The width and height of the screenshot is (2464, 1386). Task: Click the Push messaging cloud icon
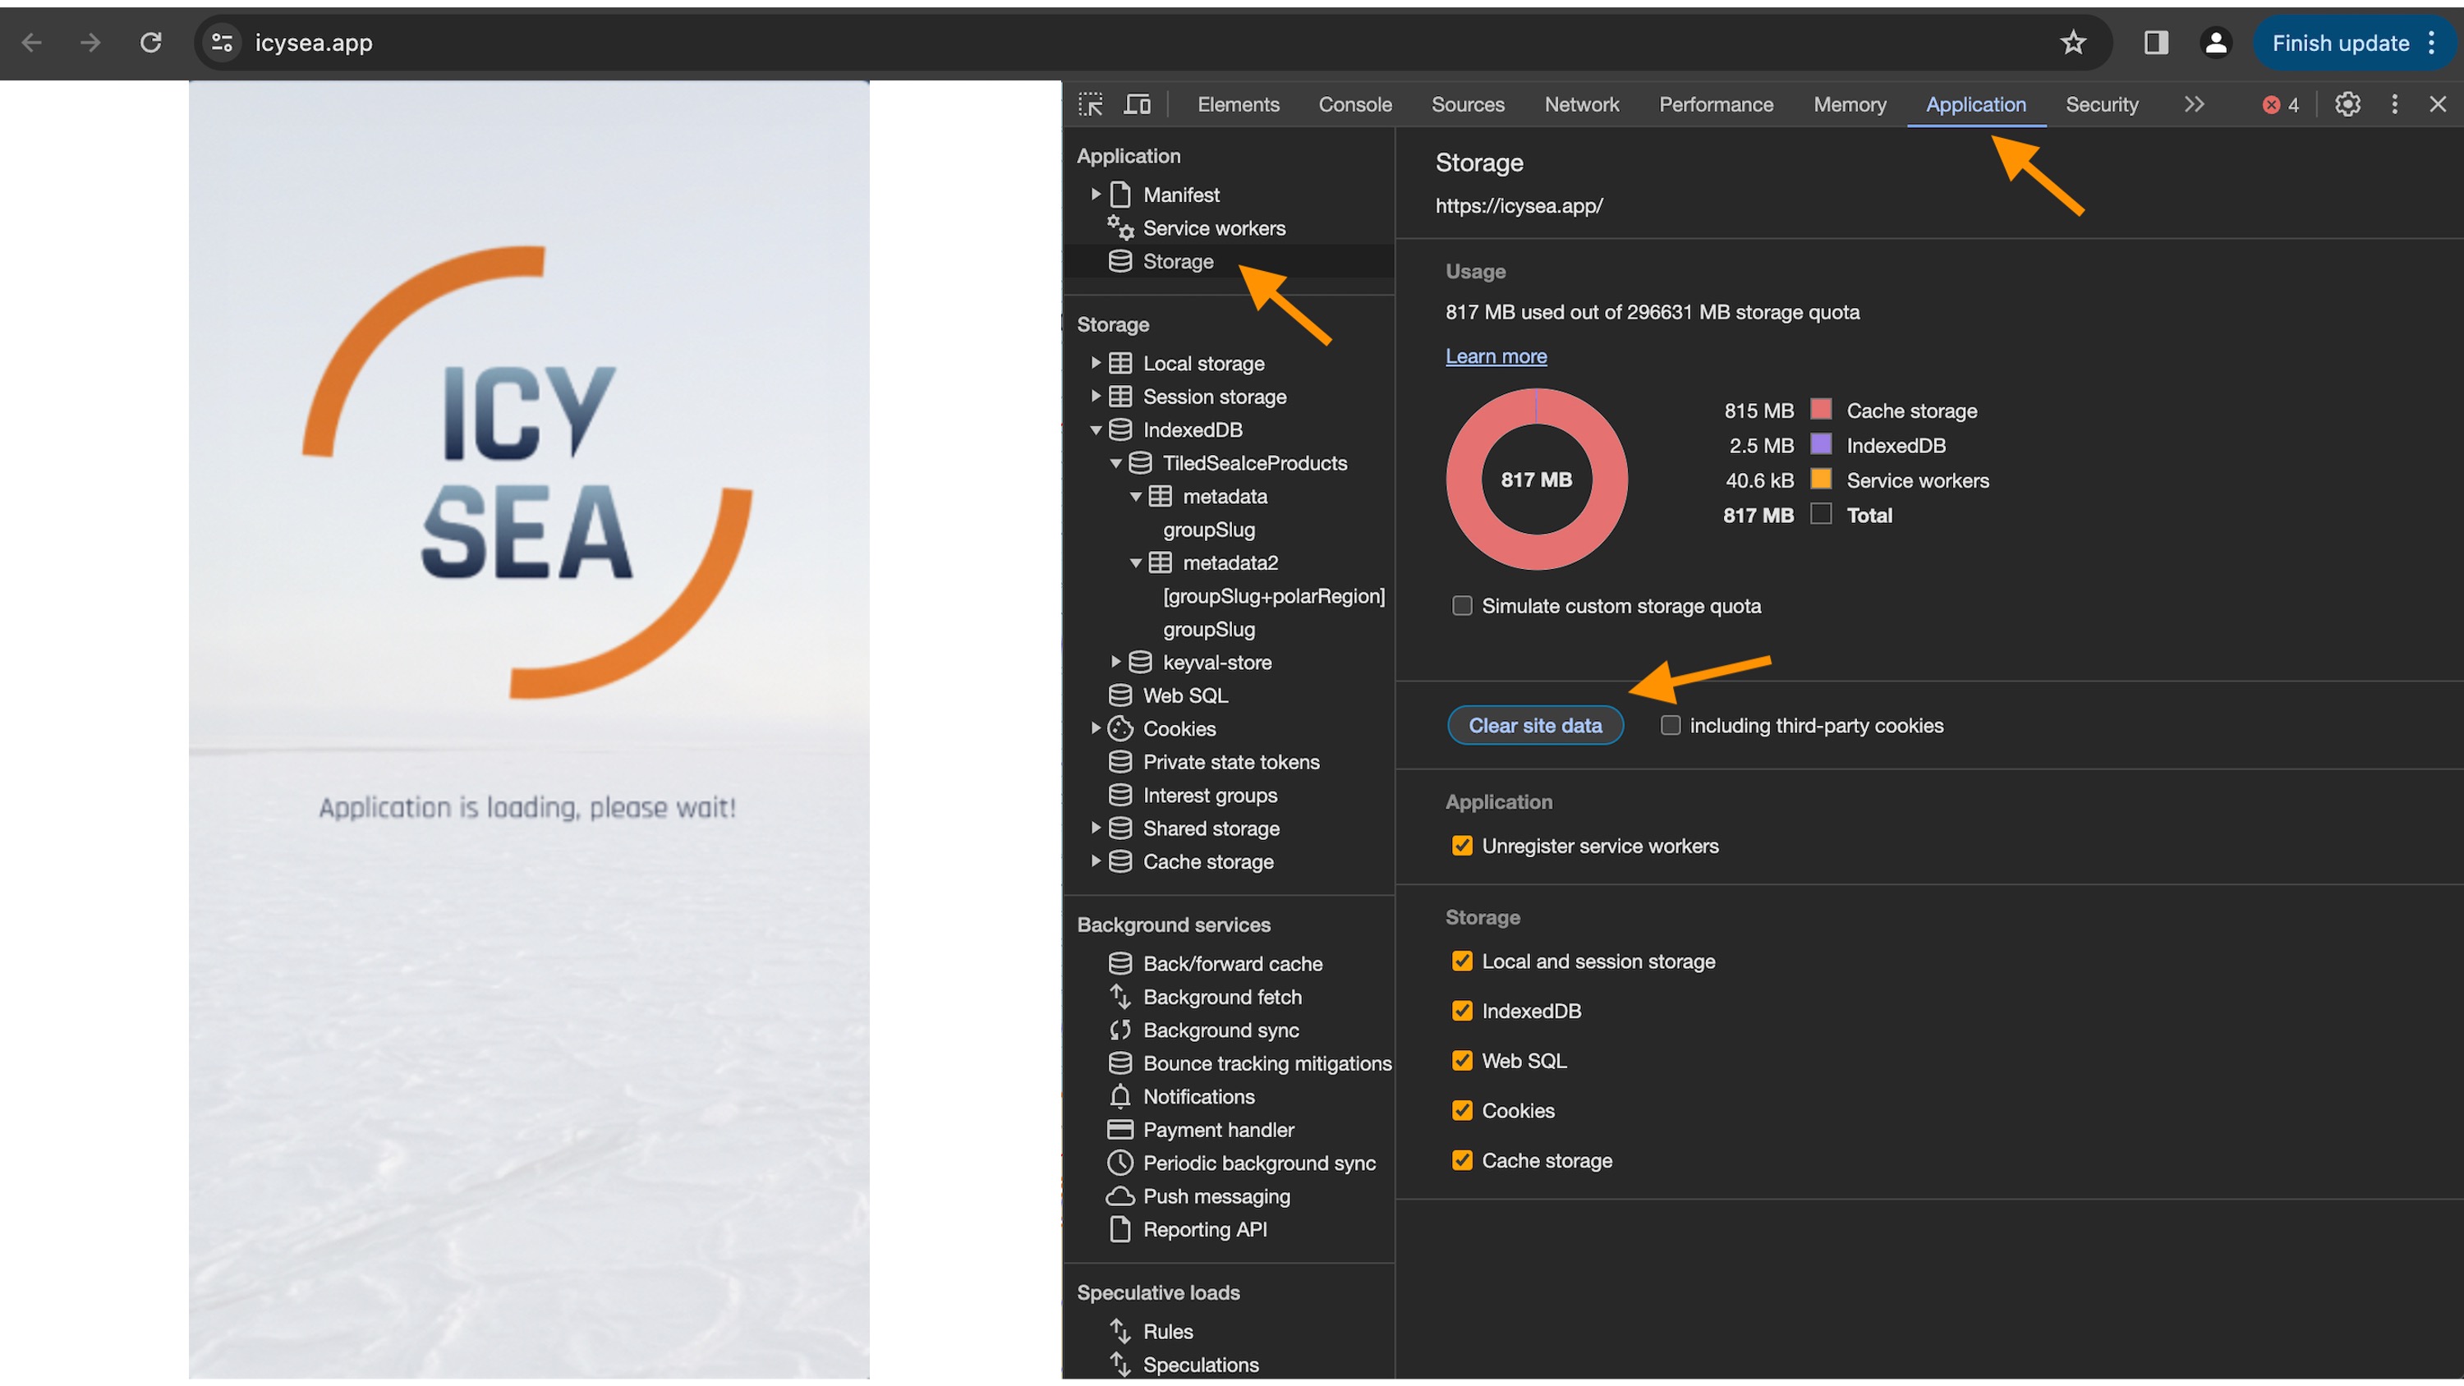tap(1120, 1196)
